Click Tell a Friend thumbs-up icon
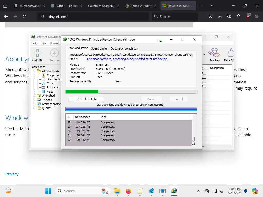Viewport: 263px width, 197px height. click(x=230, y=53)
